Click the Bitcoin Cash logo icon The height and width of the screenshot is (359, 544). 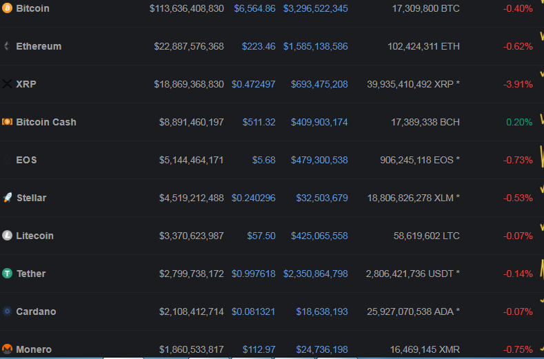(x=7, y=122)
